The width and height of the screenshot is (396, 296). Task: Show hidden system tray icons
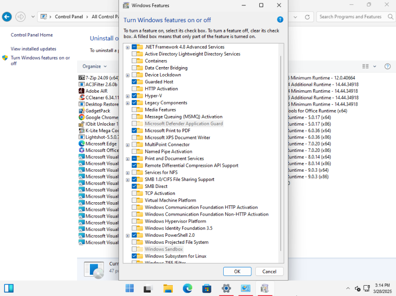click(x=348, y=288)
